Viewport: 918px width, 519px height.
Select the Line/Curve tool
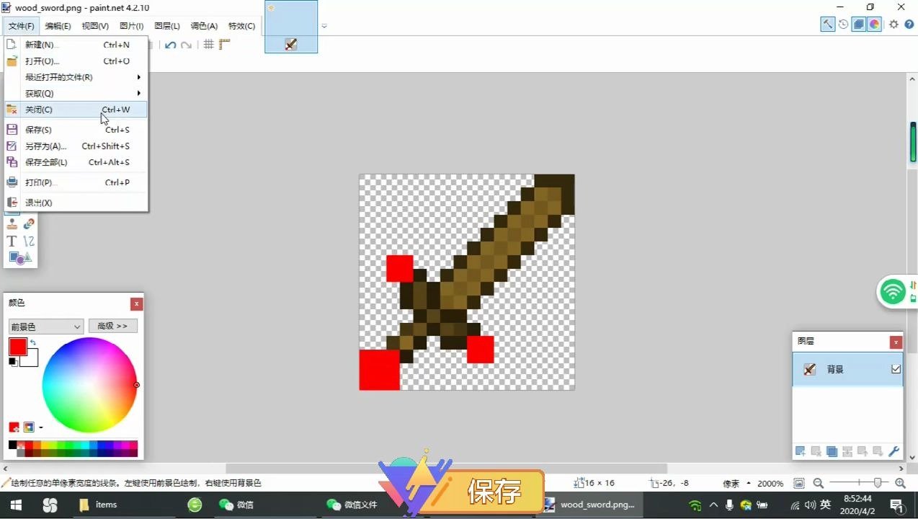click(29, 241)
